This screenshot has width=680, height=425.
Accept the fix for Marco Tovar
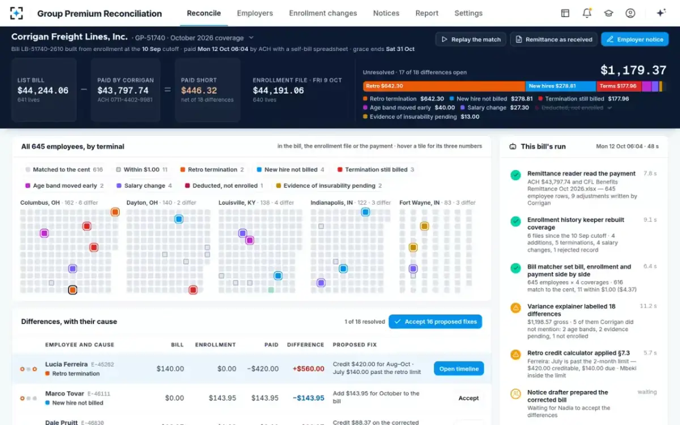[469, 398]
